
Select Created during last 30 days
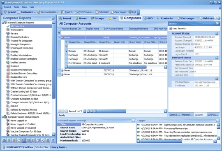point(24,91)
